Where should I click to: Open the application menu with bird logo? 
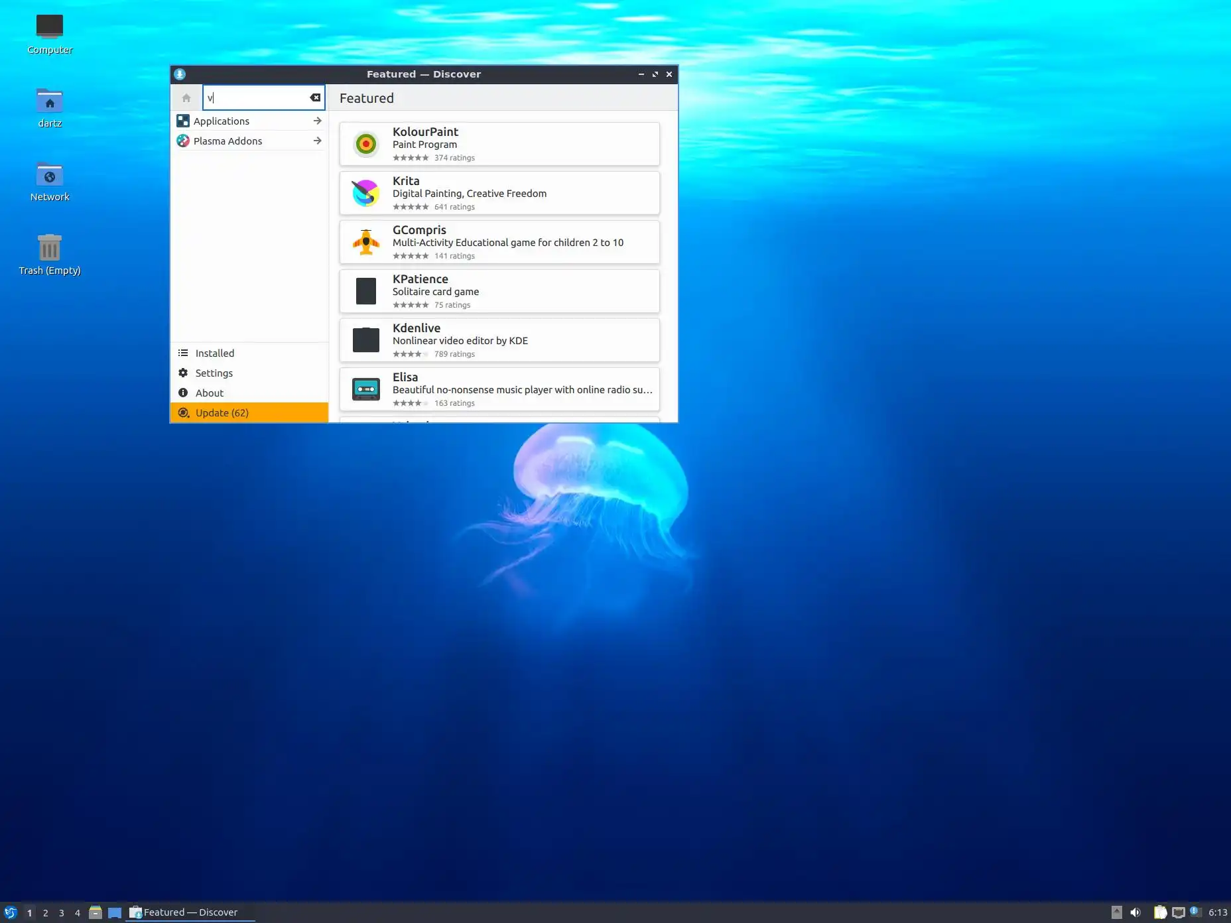pos(11,912)
